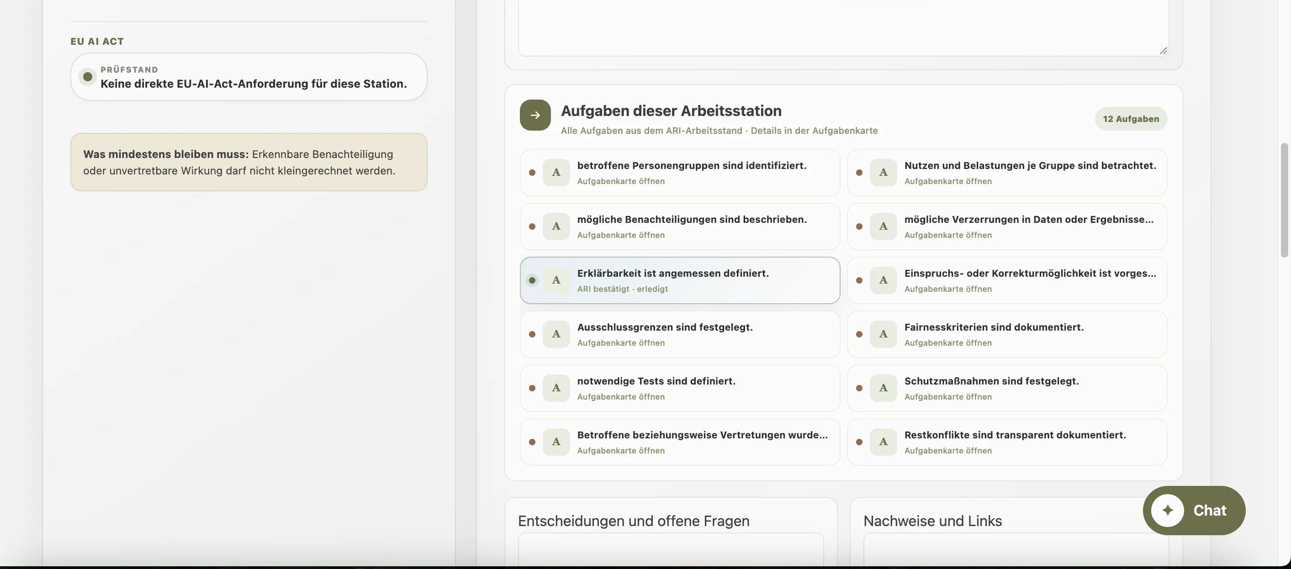Click status dot of 'betroffene Personengruppen sind identifiziert'

pyautogui.click(x=532, y=173)
